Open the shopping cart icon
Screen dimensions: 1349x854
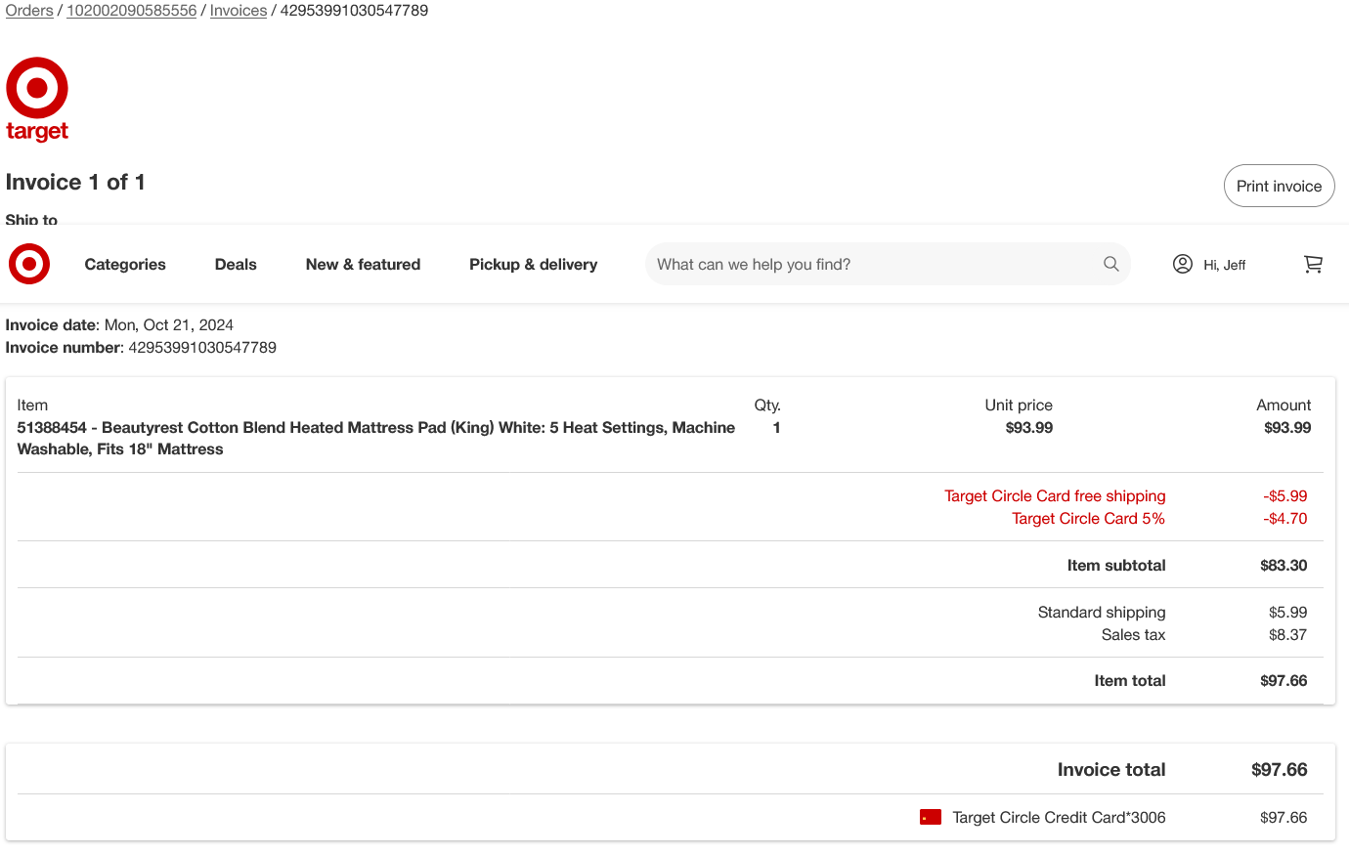[x=1313, y=264]
